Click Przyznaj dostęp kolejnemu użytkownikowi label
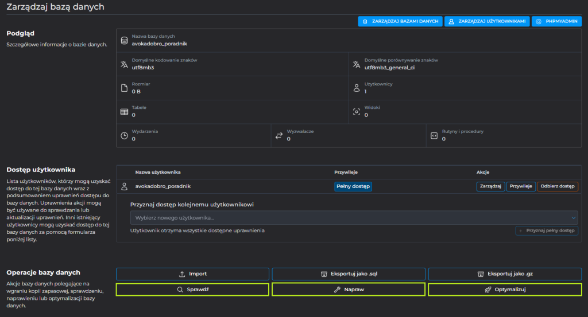Image resolution: width=588 pixels, height=317 pixels. [x=192, y=204]
